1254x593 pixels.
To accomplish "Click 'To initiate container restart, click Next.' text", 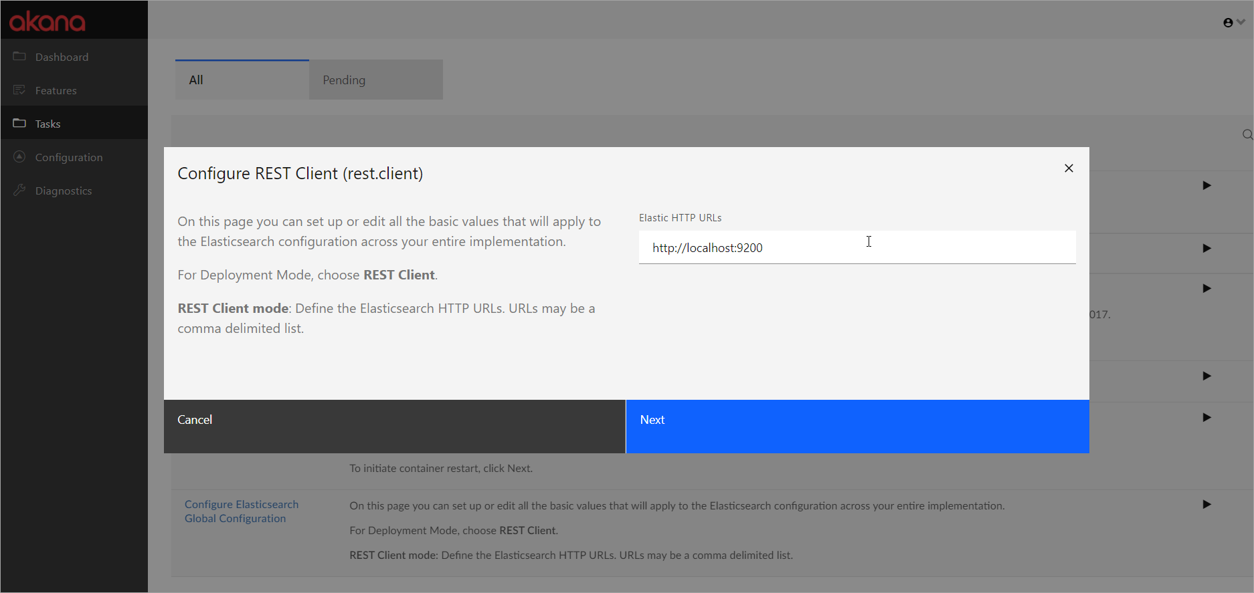I will 441,468.
